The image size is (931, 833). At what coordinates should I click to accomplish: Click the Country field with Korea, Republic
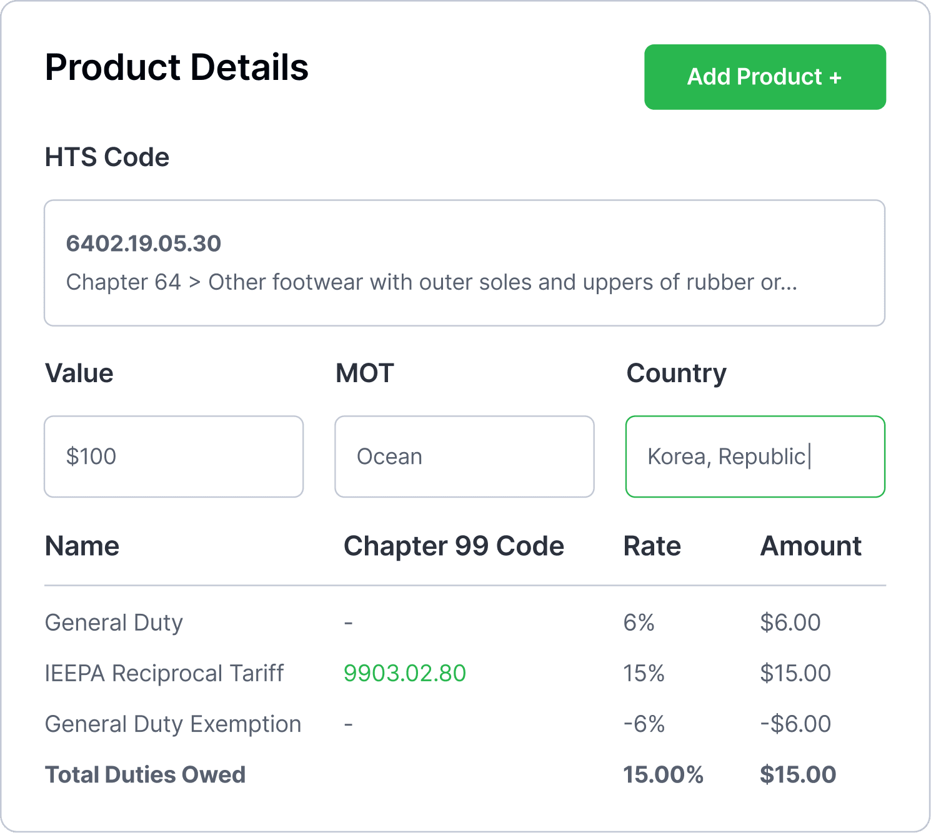pos(755,456)
